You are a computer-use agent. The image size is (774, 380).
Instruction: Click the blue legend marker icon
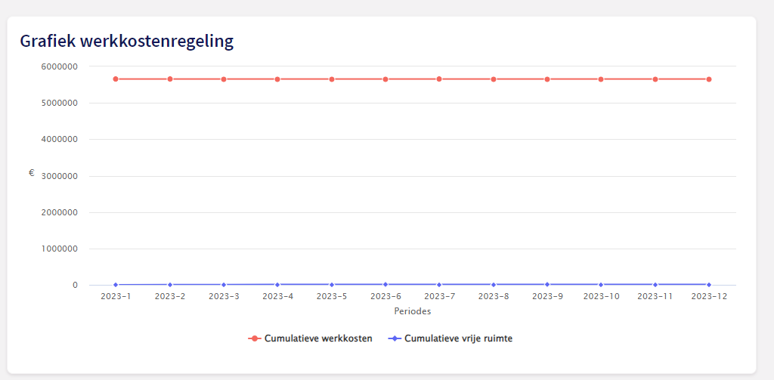tap(395, 339)
